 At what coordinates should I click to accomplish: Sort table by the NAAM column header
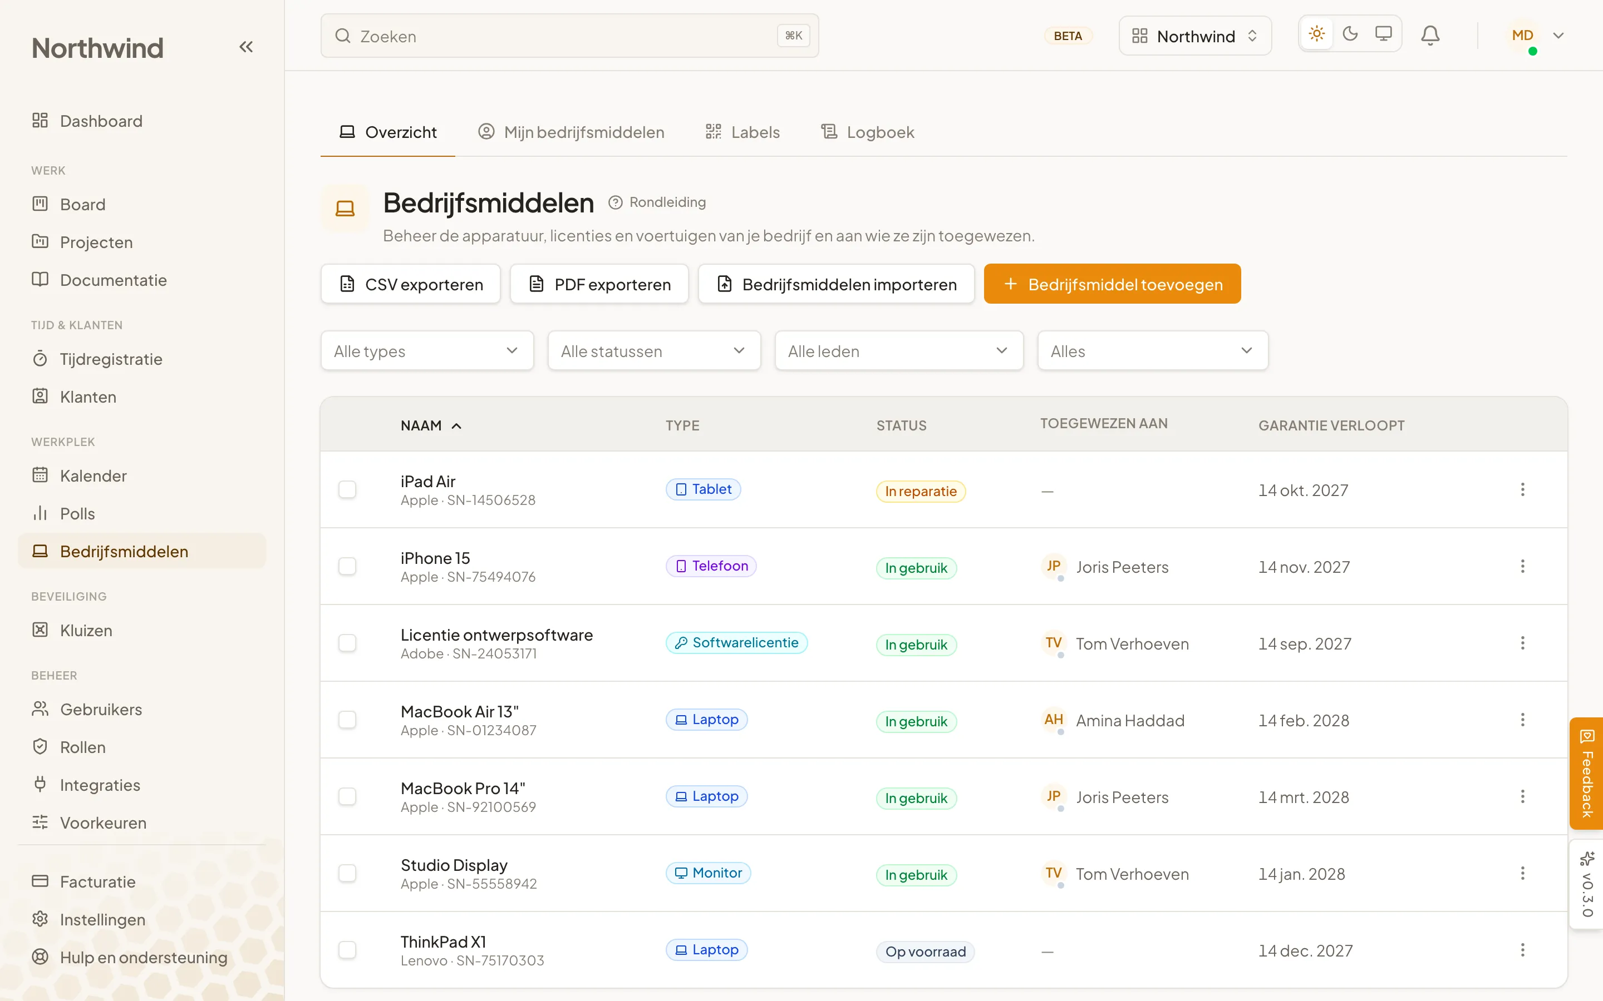tap(431, 425)
